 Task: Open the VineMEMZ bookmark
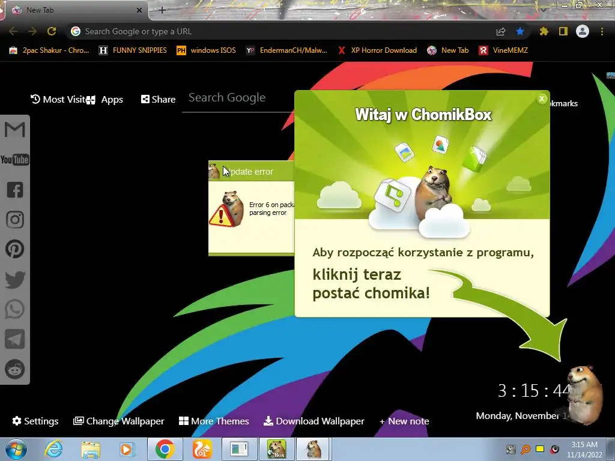pyautogui.click(x=504, y=50)
